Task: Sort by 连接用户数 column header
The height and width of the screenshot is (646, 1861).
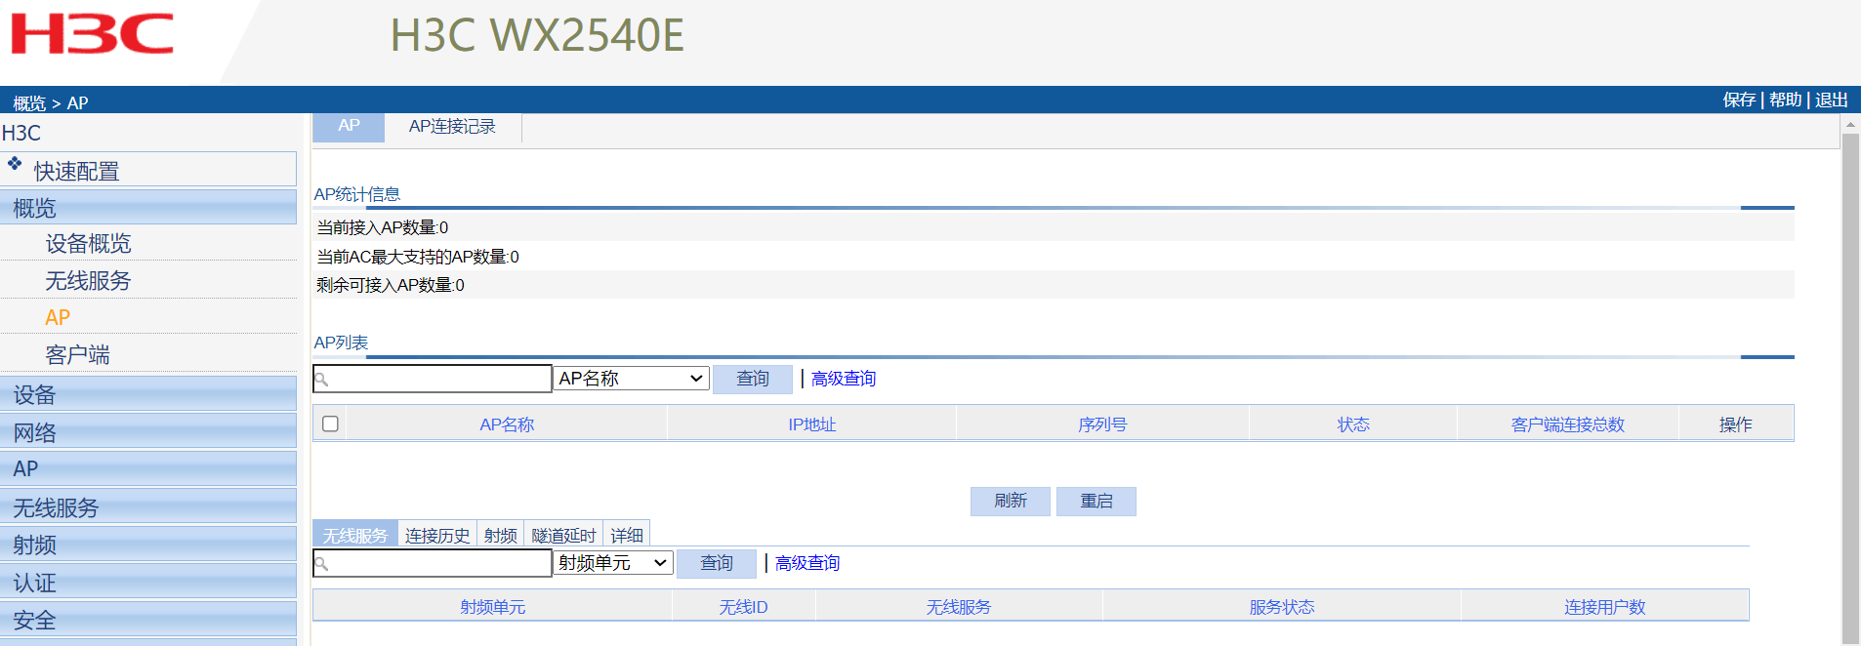Action: click(1605, 607)
